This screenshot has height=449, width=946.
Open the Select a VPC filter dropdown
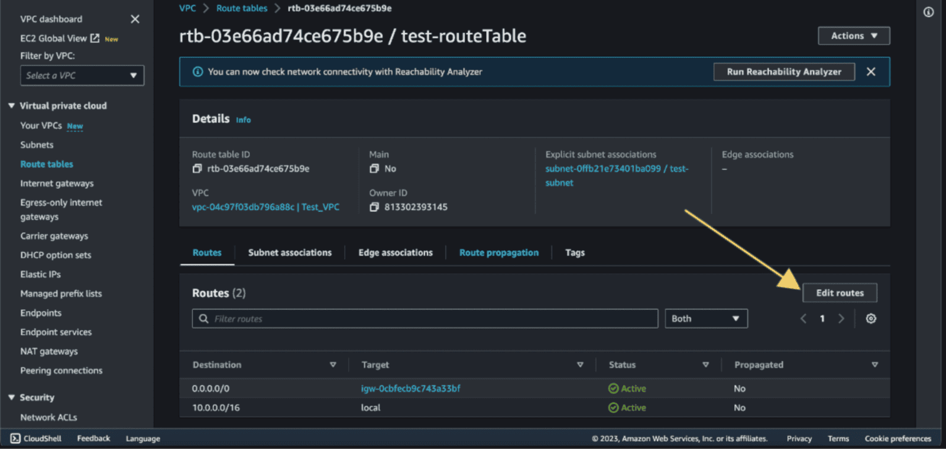(x=82, y=76)
